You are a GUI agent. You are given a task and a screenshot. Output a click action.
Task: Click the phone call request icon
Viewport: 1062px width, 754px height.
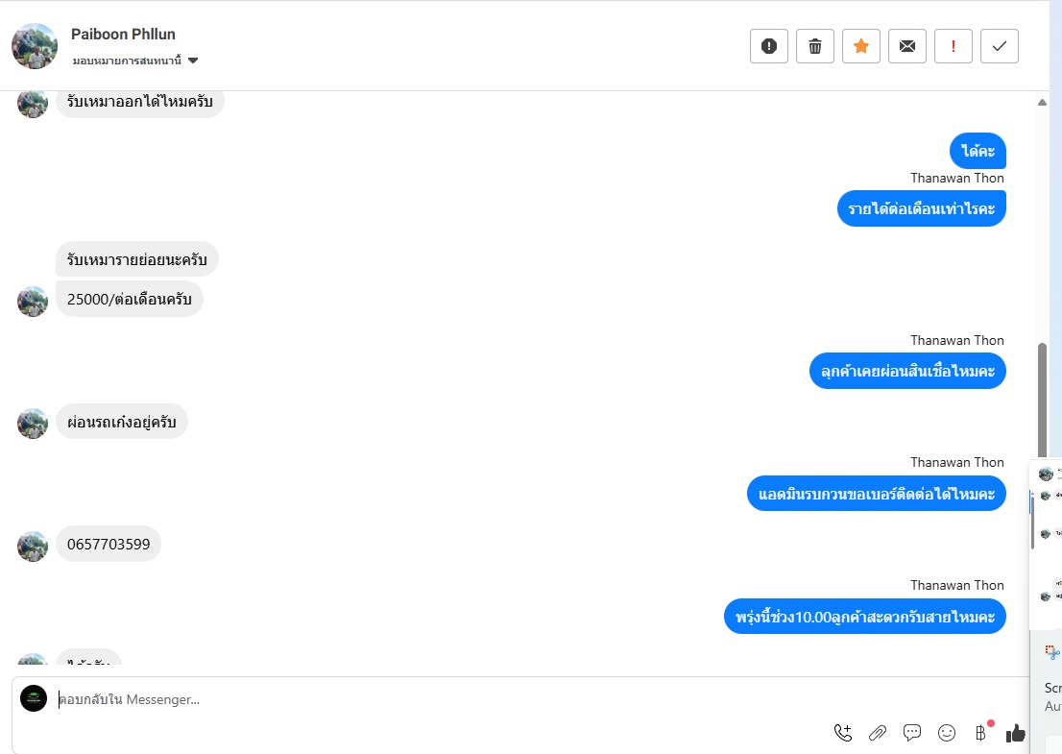pyautogui.click(x=842, y=732)
